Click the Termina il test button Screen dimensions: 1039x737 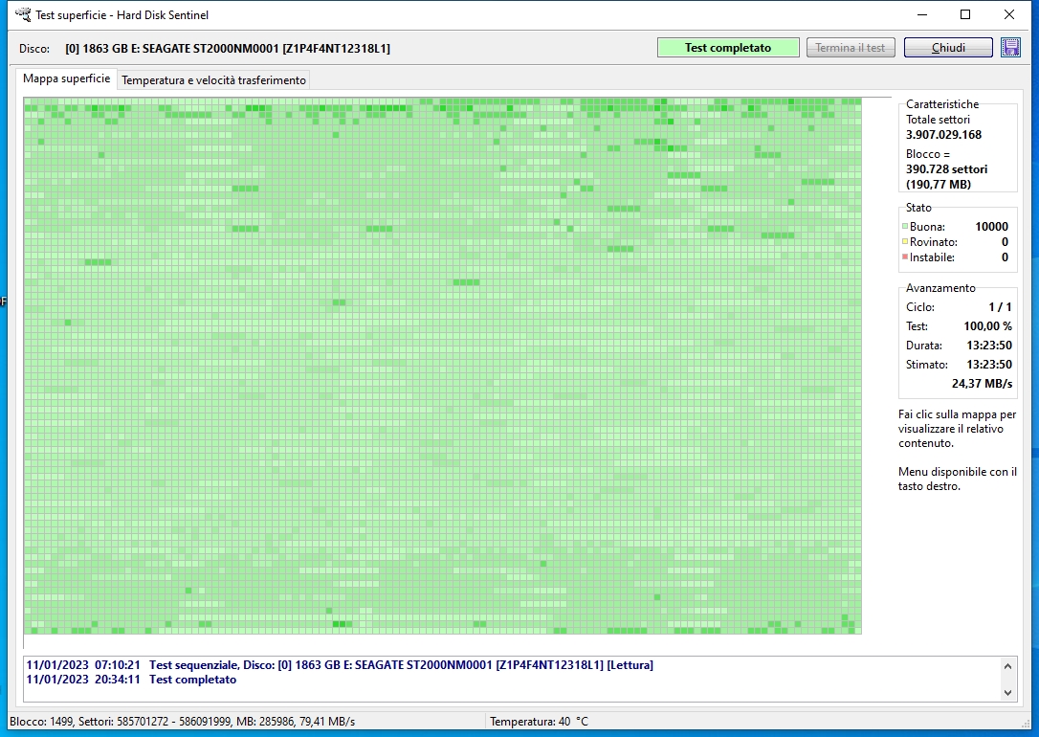tap(851, 48)
